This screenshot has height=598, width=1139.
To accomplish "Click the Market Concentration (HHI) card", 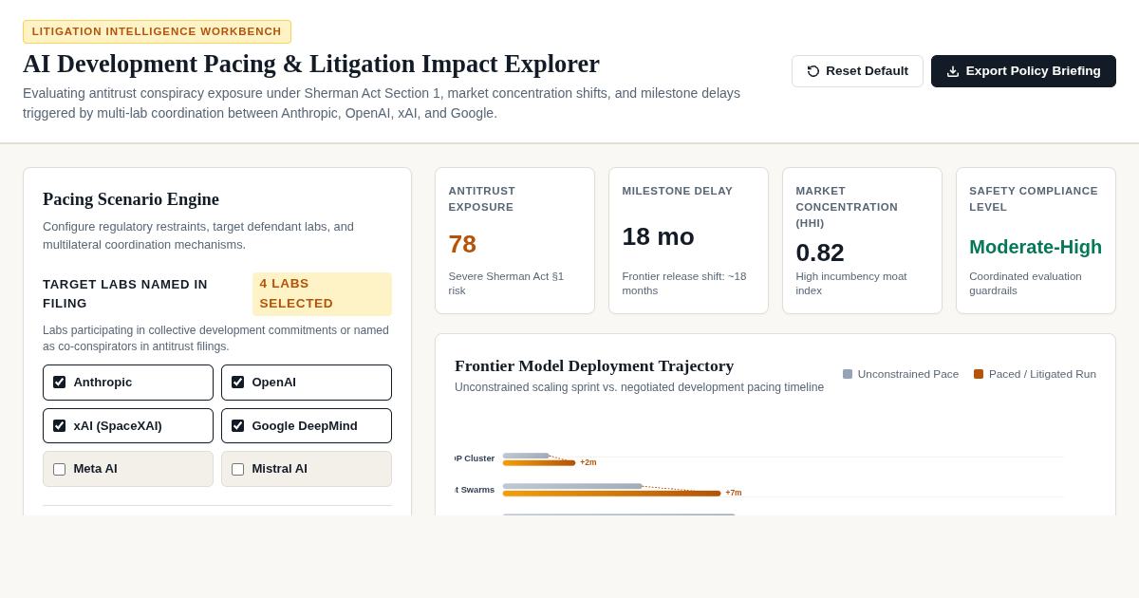I will pyautogui.click(x=863, y=241).
